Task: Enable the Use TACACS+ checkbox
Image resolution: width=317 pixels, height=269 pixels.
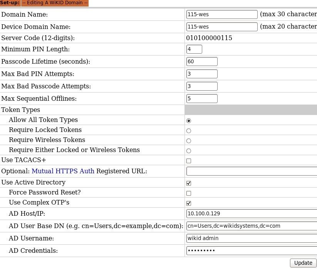Action: [188, 161]
